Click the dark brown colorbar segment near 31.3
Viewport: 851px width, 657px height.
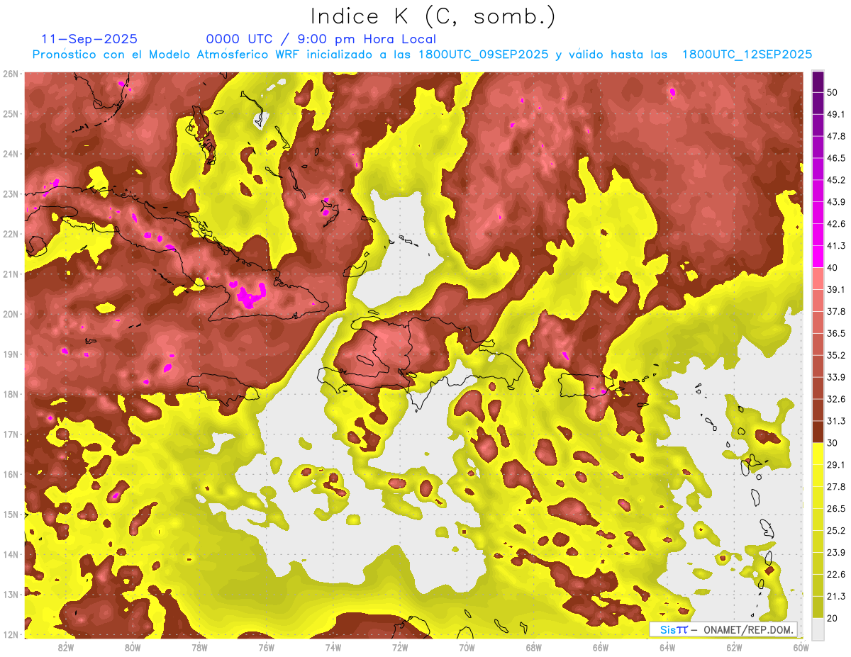pyautogui.click(x=818, y=432)
